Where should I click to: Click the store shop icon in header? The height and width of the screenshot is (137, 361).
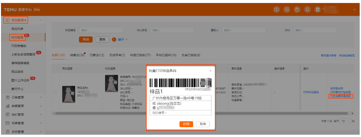coord(317,10)
